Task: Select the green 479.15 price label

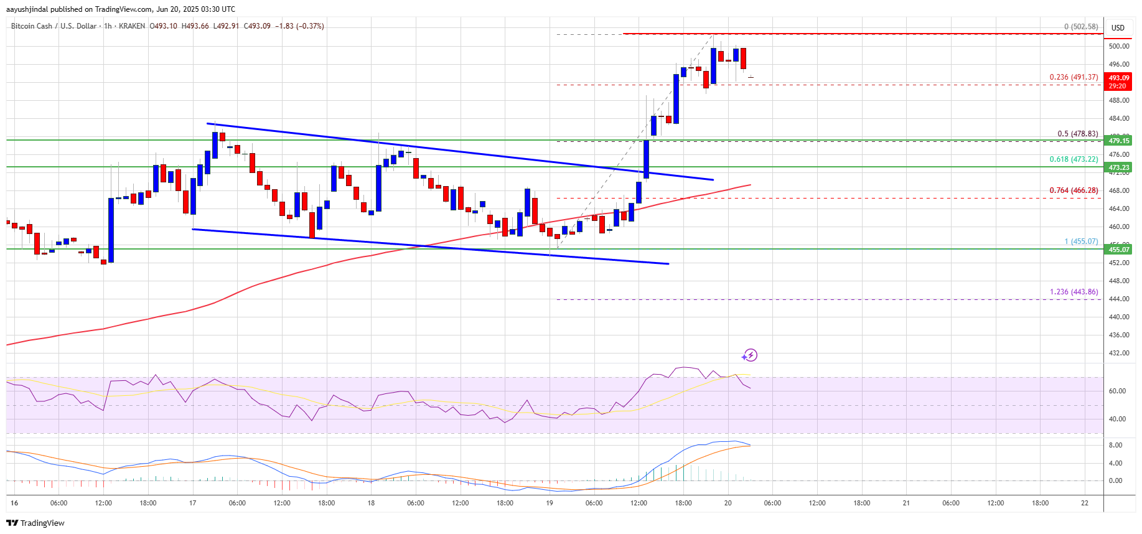Action: click(1118, 141)
